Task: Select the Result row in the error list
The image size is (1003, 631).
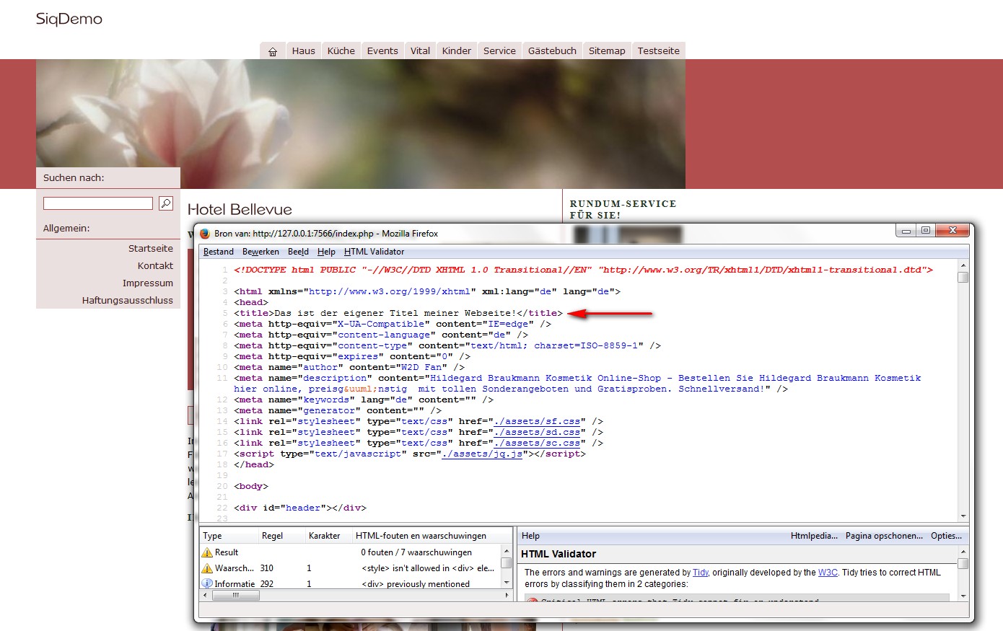Action: [x=350, y=552]
